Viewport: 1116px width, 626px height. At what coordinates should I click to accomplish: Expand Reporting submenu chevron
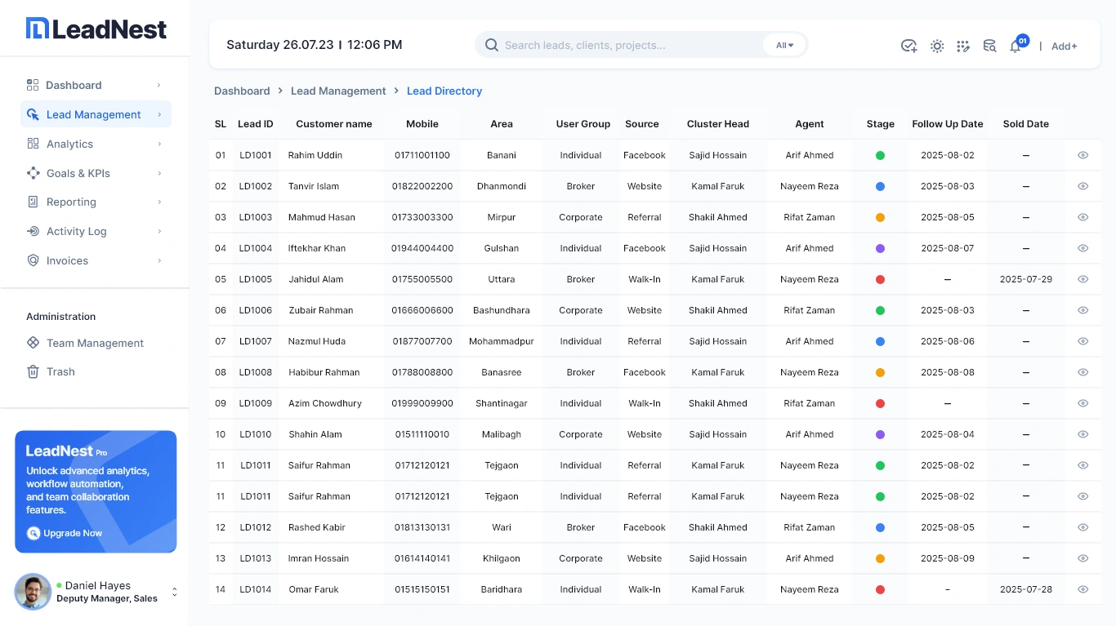pos(159,202)
